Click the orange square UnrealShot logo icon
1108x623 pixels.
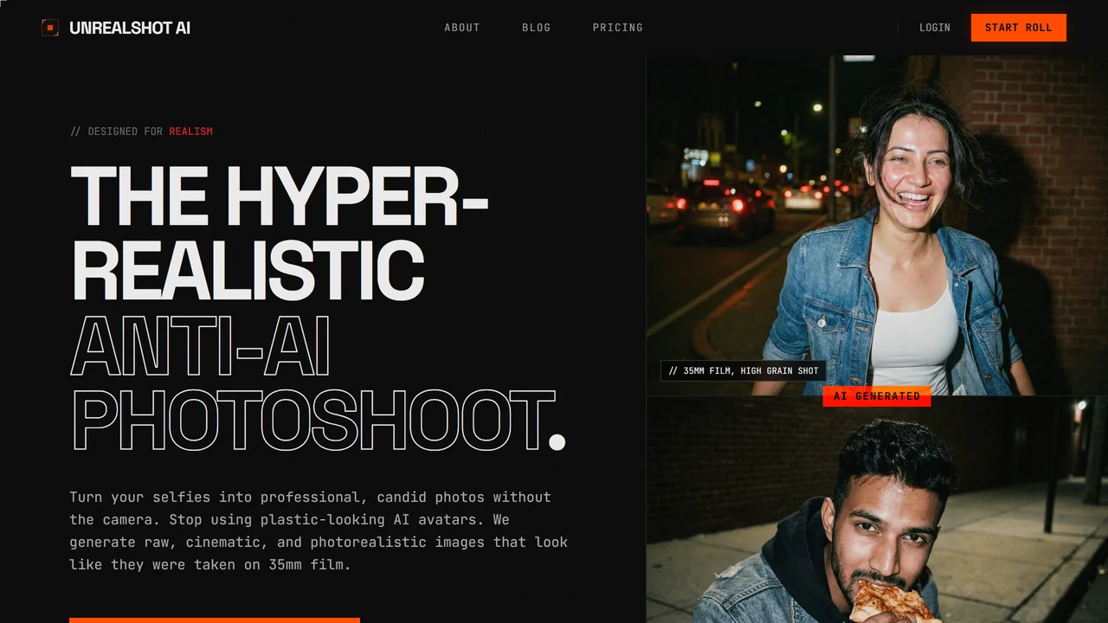(50, 28)
